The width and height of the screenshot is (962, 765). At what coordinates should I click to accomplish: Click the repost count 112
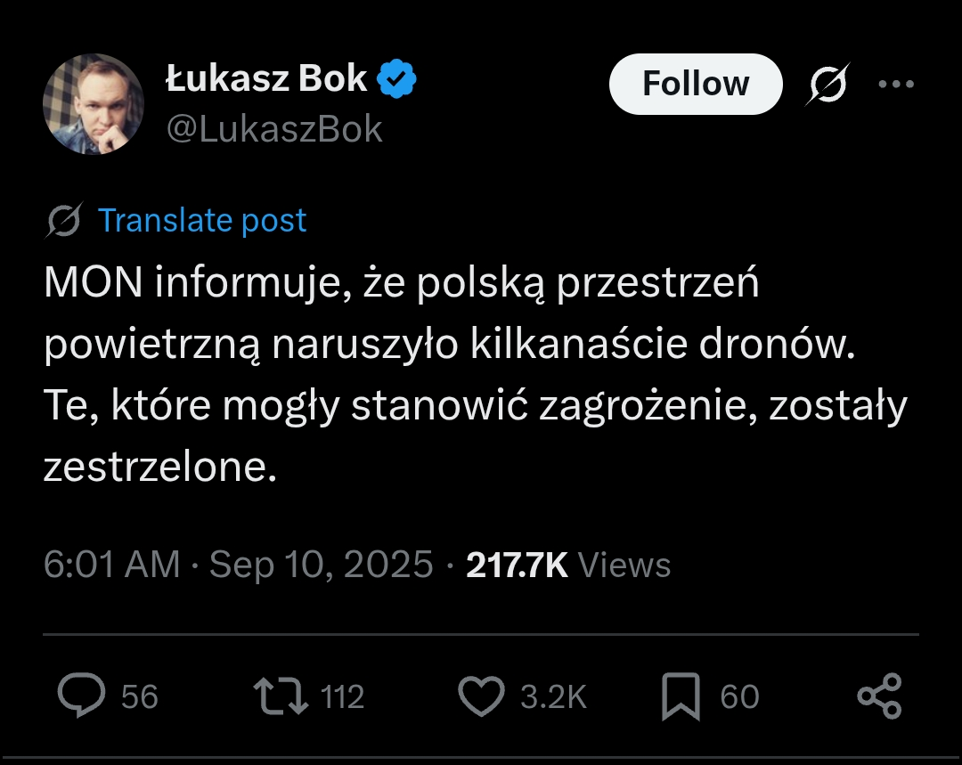343,697
